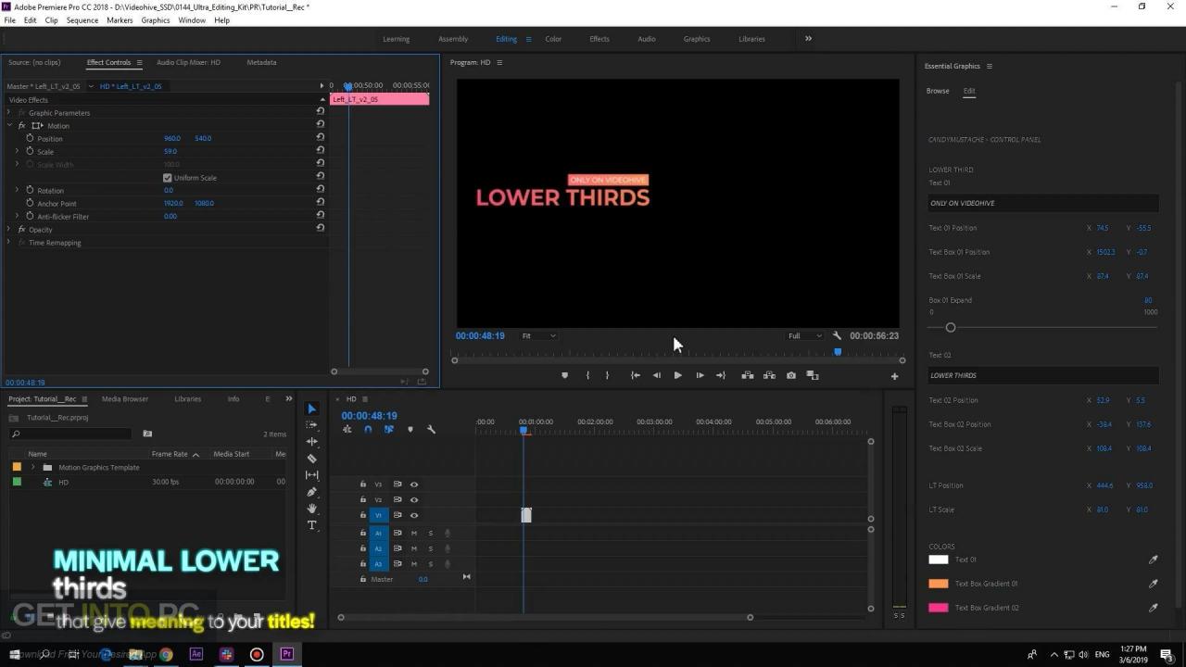The image size is (1186, 667).
Task: Open workspace overflow chevron menu
Action: 808,39
